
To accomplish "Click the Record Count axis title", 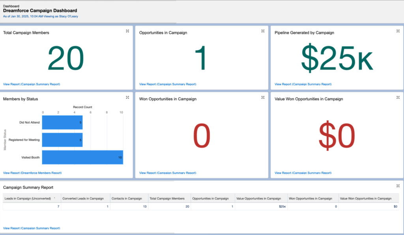I will click(x=82, y=107).
